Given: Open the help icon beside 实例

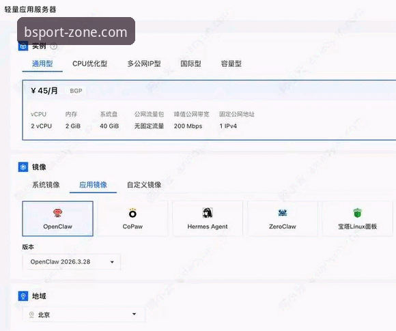Looking at the screenshot, I should click(x=54, y=46).
